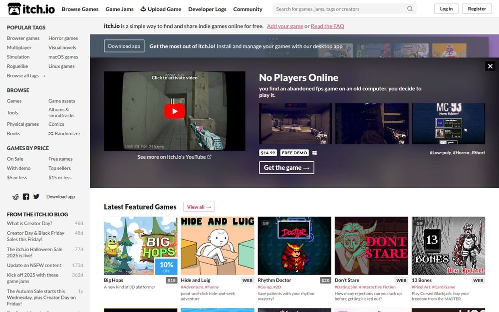This screenshot has width=499, height=312.
Task: Open Community page
Action: pos(248,9)
